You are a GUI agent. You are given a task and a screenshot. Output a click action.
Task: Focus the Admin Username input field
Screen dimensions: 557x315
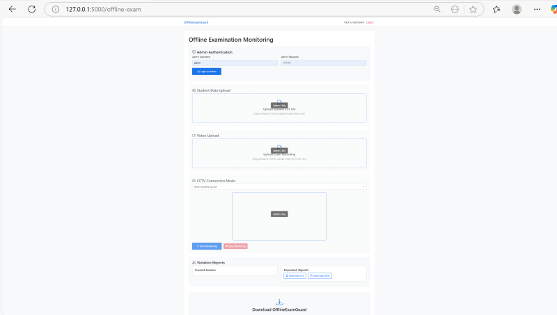(234, 63)
